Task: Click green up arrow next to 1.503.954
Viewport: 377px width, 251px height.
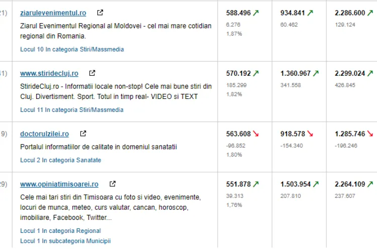Action: click(x=316, y=184)
